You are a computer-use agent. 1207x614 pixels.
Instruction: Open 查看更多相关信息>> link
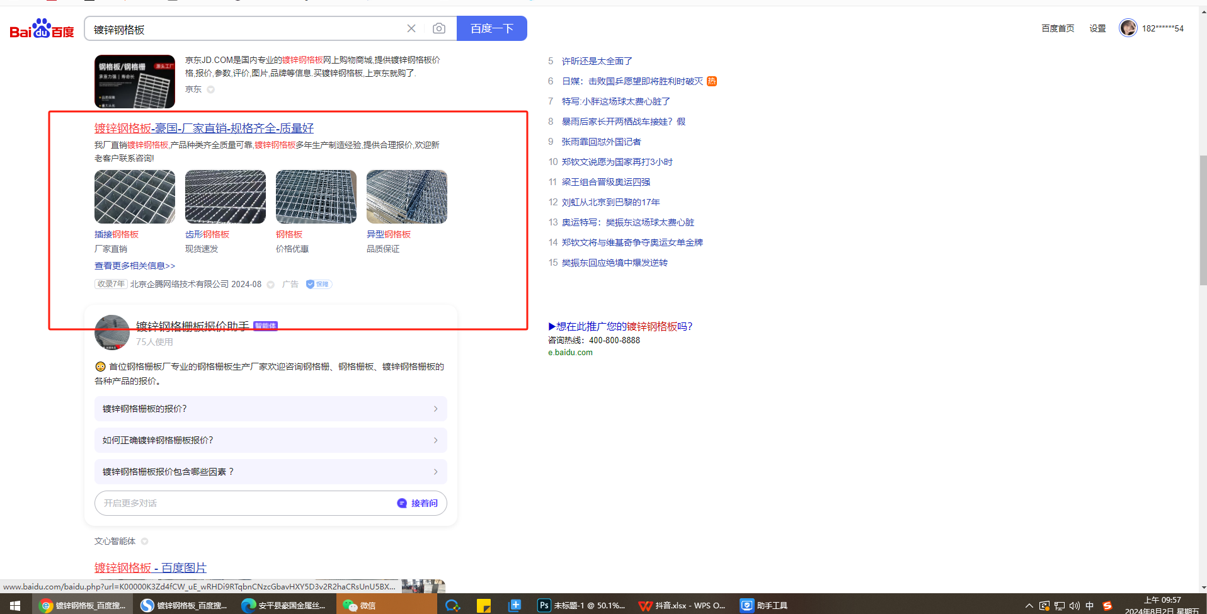pos(135,266)
